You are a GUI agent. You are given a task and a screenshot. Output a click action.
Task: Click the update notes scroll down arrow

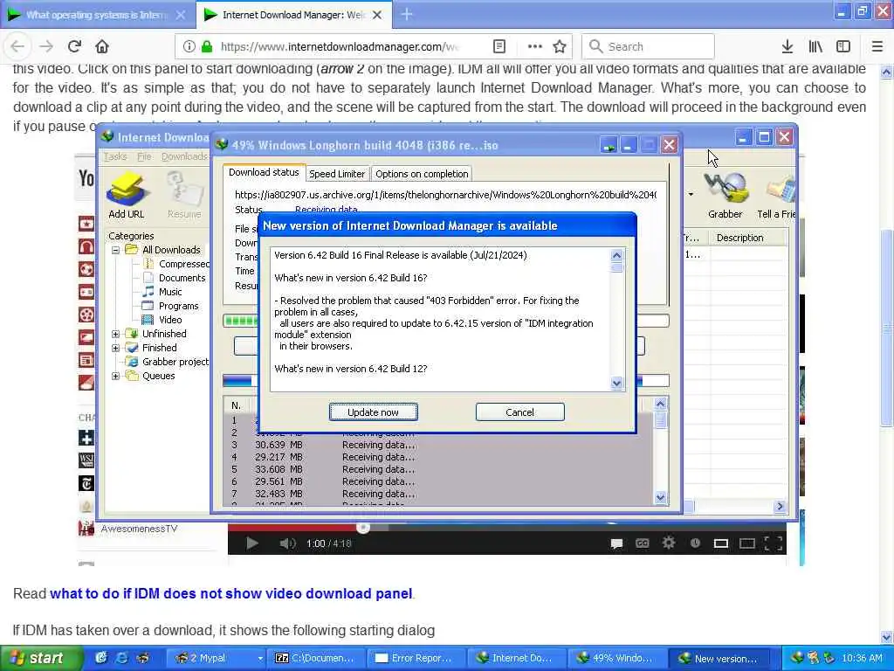pos(616,383)
